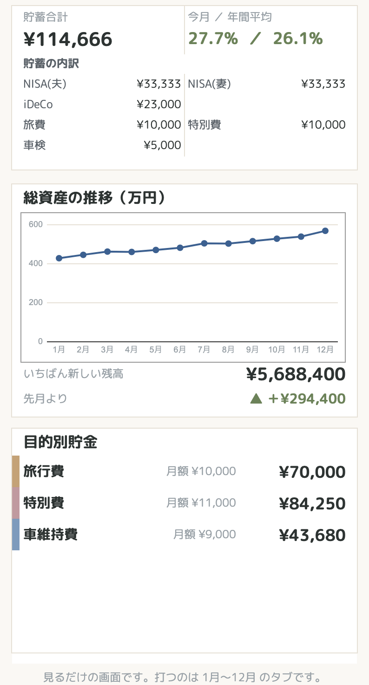Click the 7月 data point on line chart

tap(204, 243)
